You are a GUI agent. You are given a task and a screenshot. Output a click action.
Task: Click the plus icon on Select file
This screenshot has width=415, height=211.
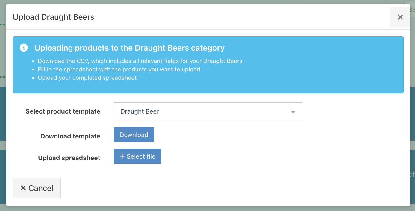click(x=122, y=156)
